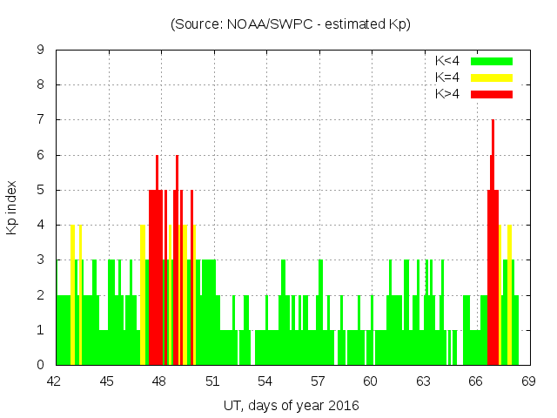Click the NOAA/SWPC source title text
This screenshot has height=418, width=557.
[291, 24]
